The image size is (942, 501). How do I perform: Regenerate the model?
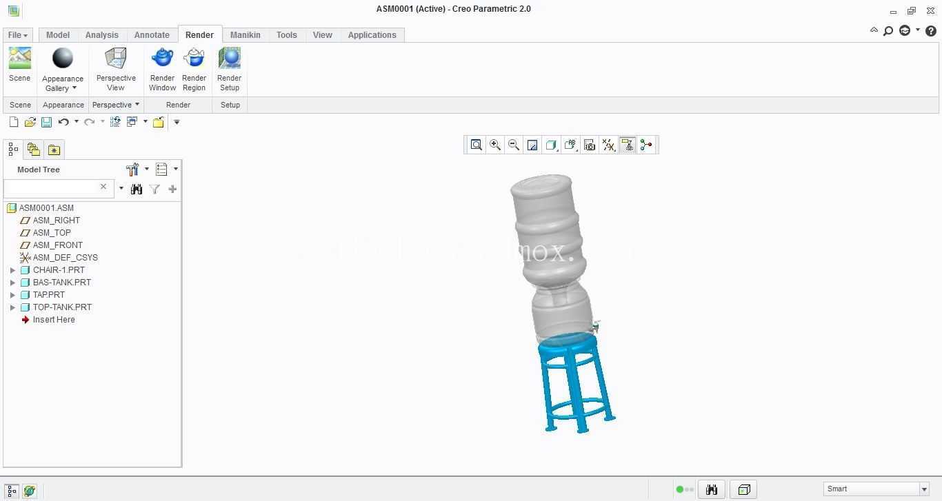click(115, 122)
